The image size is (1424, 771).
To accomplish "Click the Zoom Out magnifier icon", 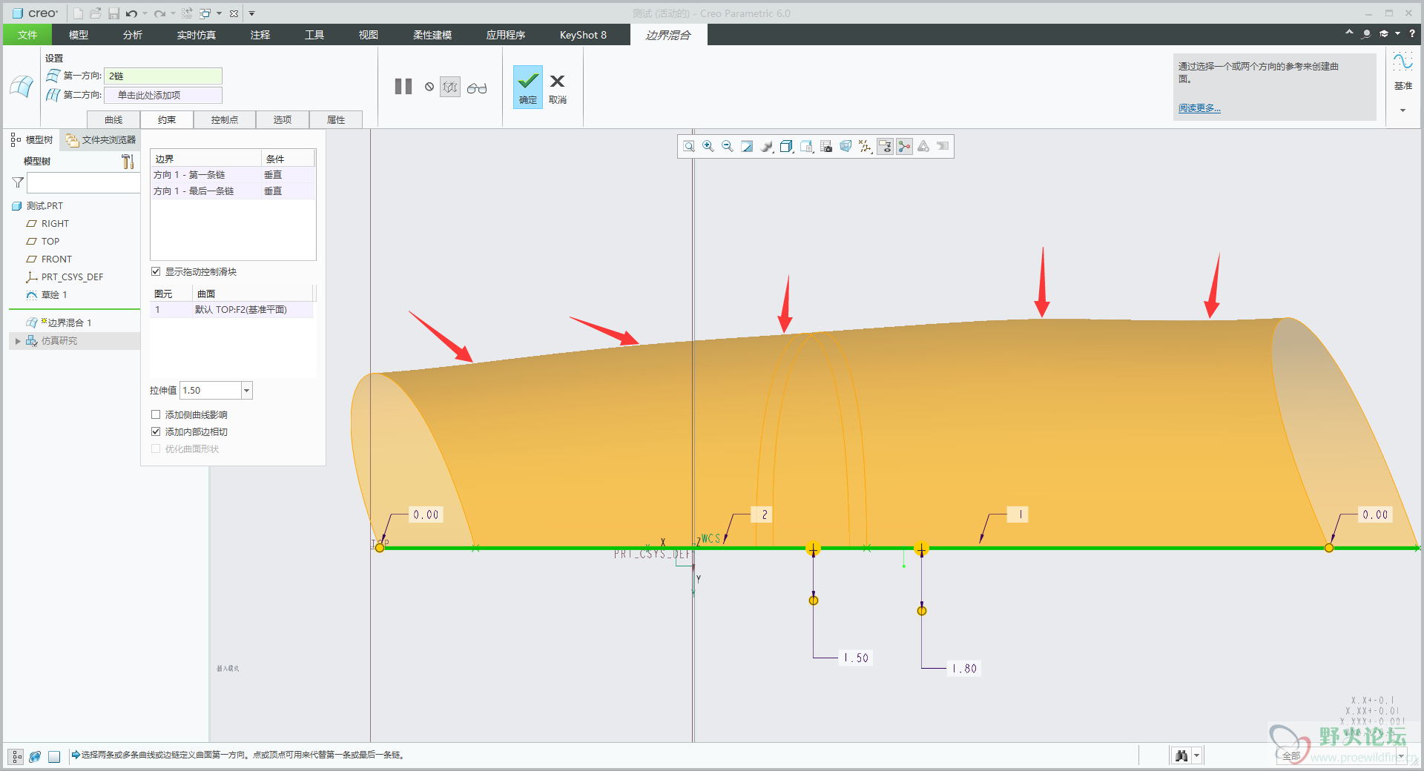I will point(728,147).
